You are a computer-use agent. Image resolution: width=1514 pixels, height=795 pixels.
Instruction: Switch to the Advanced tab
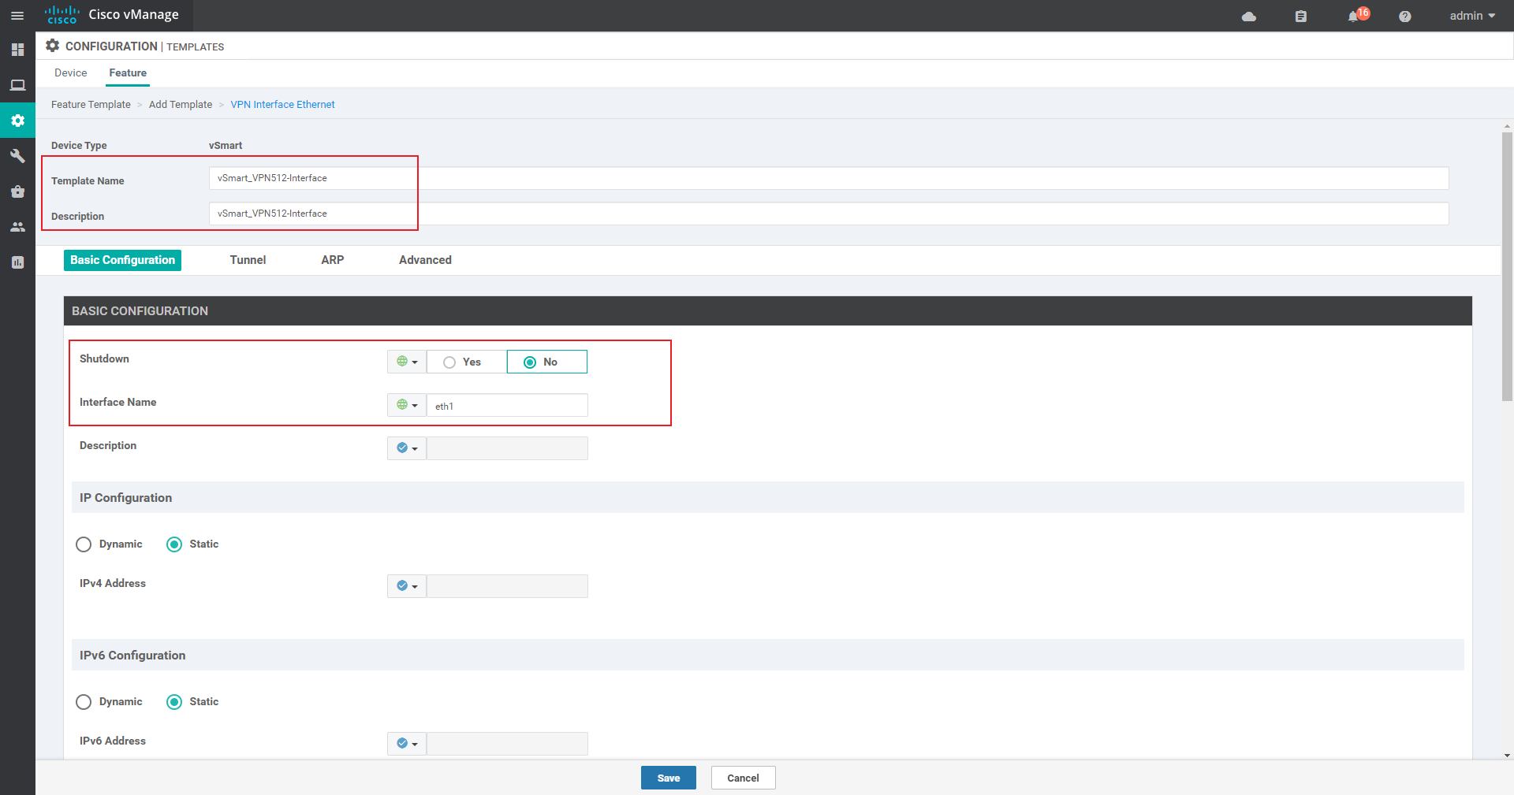click(425, 259)
